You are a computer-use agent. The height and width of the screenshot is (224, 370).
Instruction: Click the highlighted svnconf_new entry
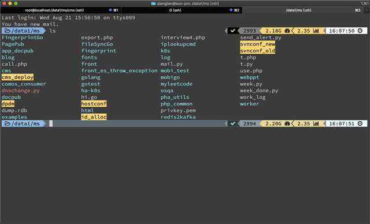[258, 44]
